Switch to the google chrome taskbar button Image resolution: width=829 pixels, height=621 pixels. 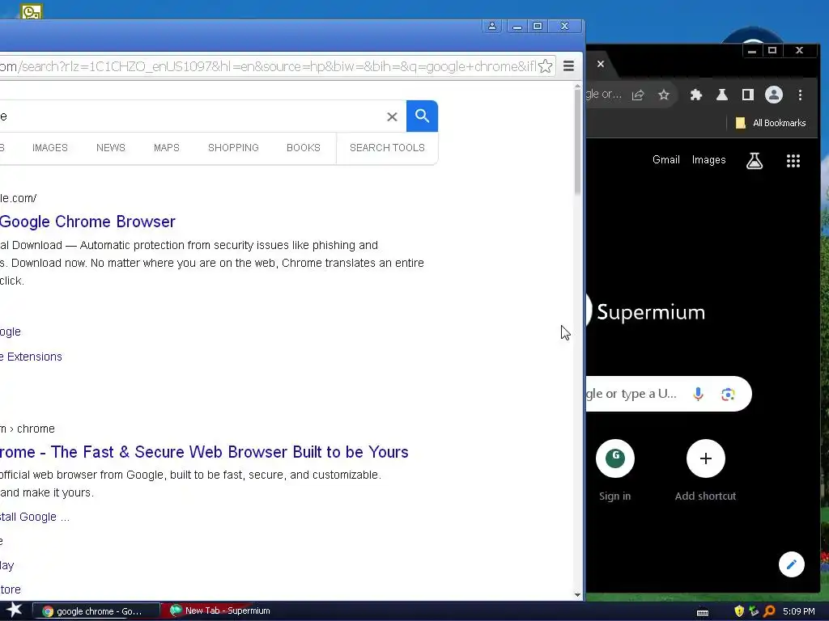tap(96, 611)
